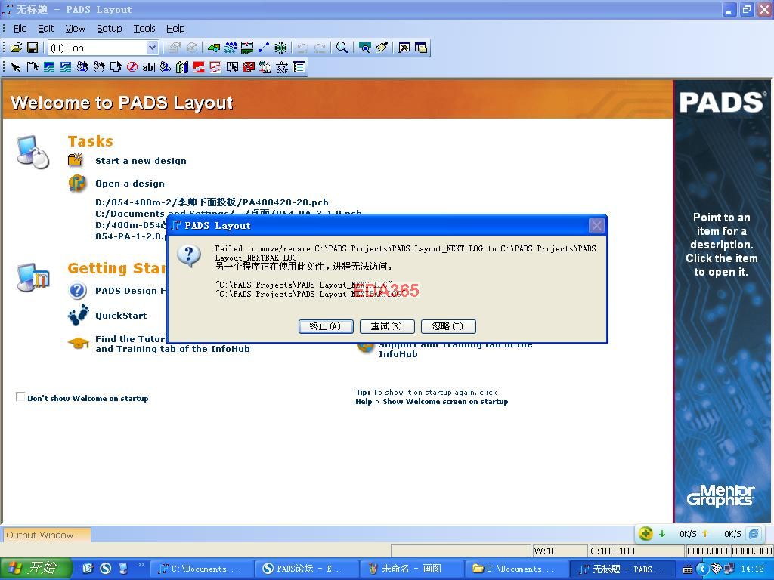The image size is (774, 580).
Task: Open recent design 054-PA-1-2.0
Action: (x=131, y=236)
